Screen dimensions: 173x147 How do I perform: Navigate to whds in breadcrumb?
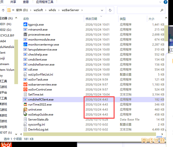pos(52,10)
